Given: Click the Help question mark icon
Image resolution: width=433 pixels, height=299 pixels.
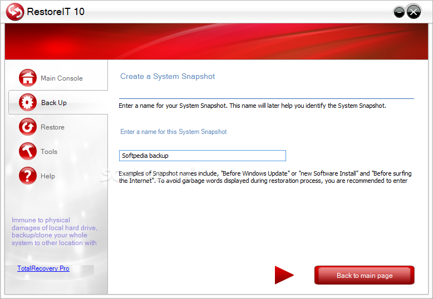Looking at the screenshot, I should 28,176.
